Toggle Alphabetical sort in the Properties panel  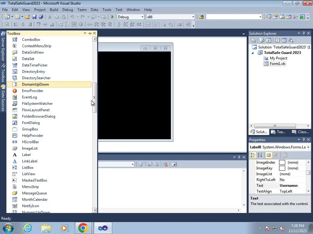260,155
